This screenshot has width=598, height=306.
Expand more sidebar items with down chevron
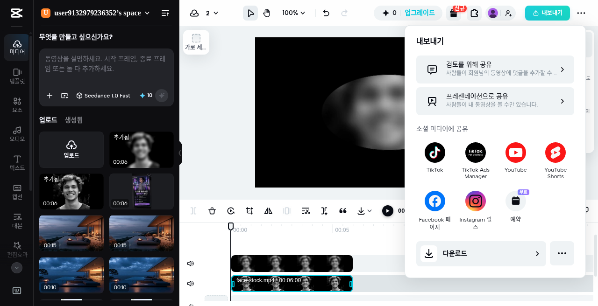(17, 268)
